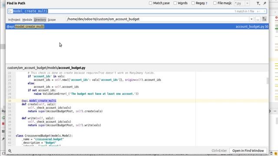
Task: Click the 'def write(self, vals):' preview line
Action: (38, 118)
